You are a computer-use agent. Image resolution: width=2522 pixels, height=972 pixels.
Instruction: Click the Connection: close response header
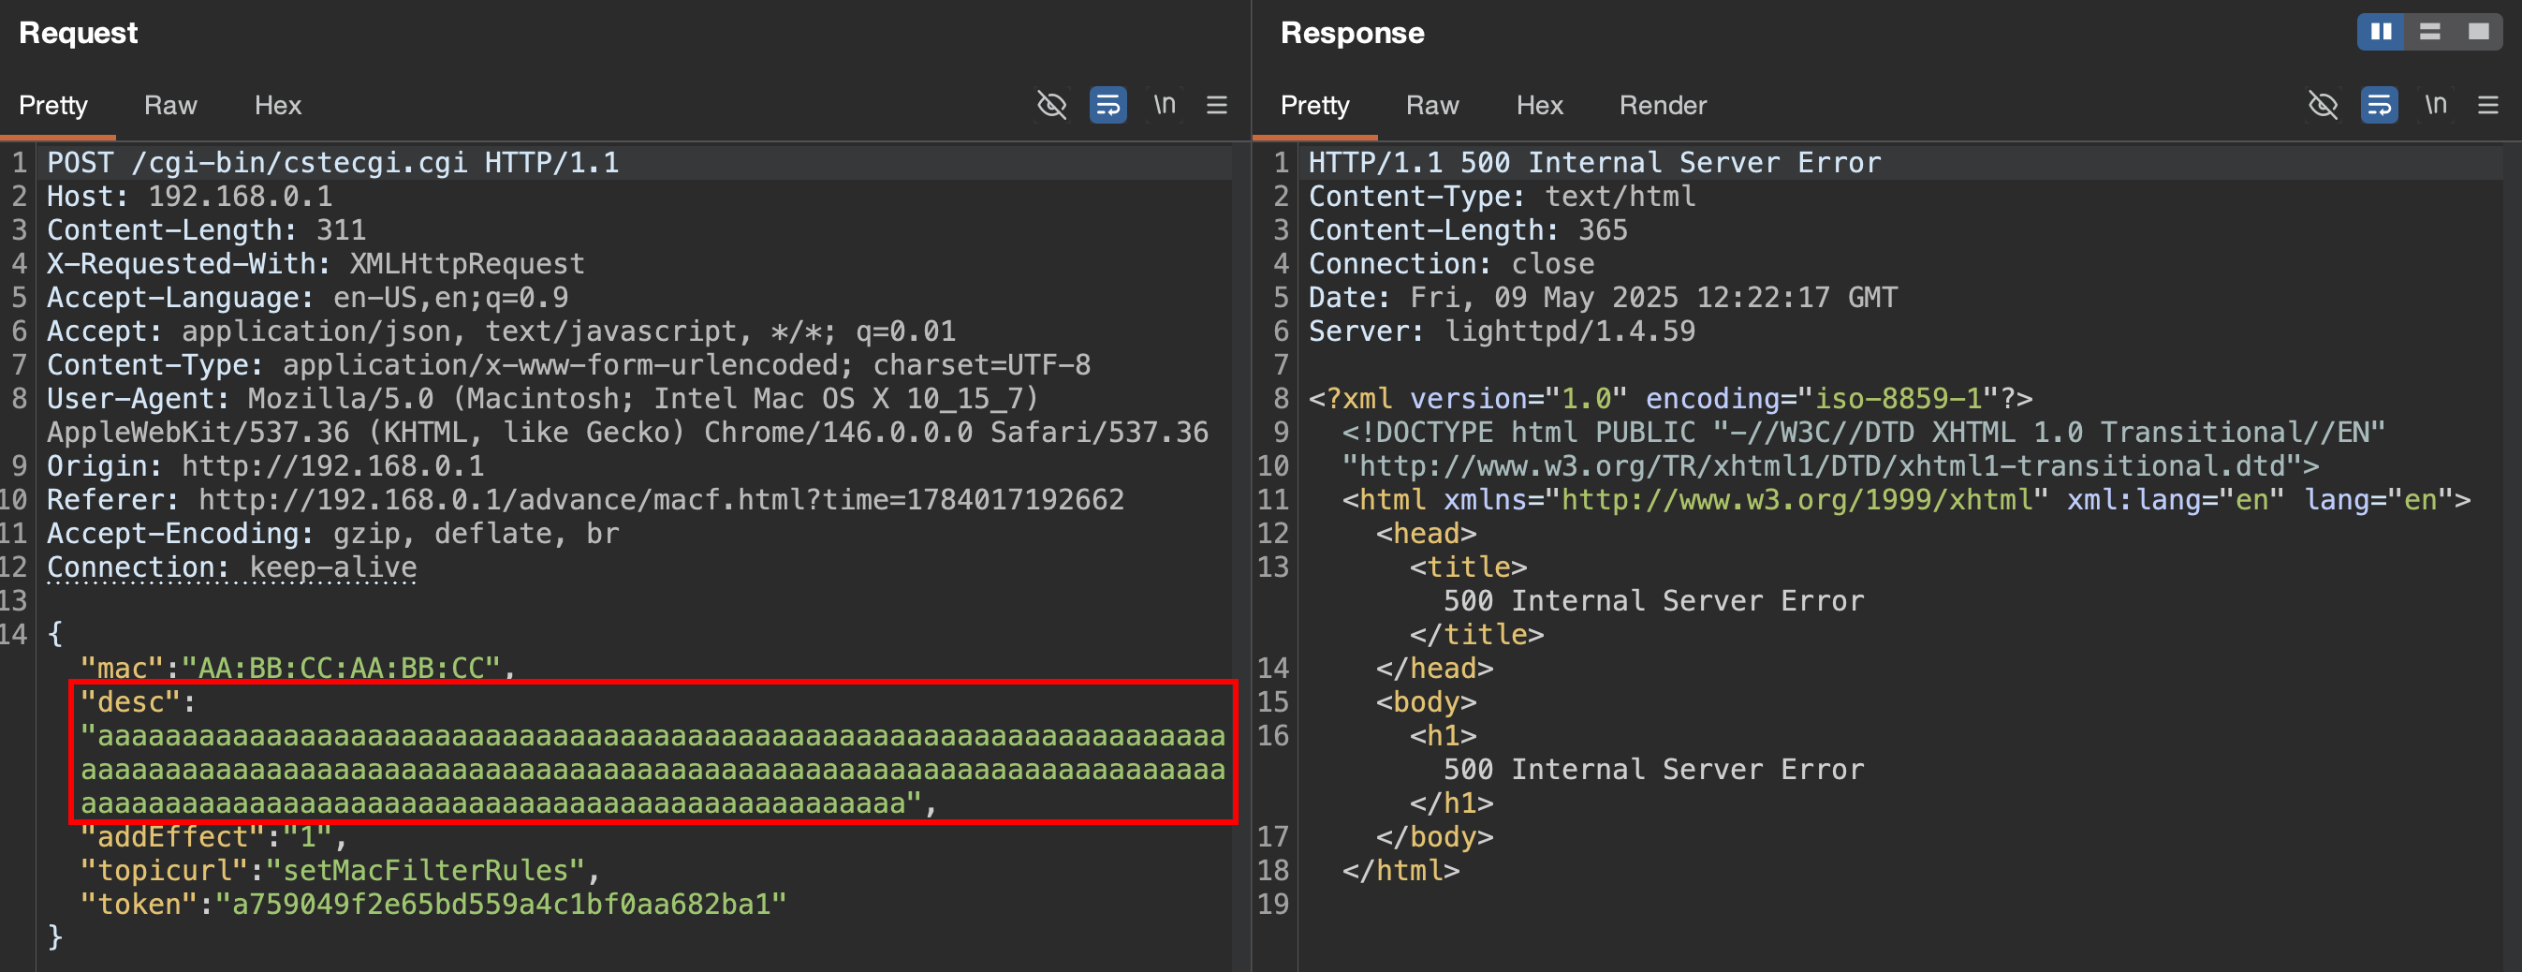1452,263
